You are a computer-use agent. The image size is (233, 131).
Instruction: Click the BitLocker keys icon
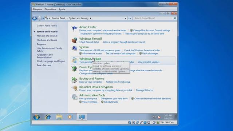(74, 88)
